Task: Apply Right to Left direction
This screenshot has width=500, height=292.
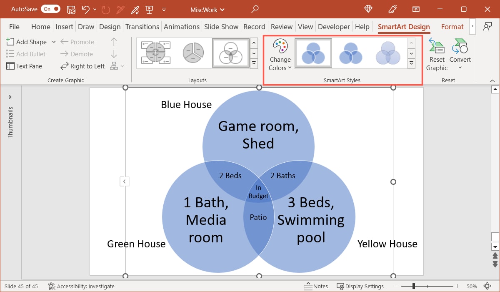Action: coord(82,66)
